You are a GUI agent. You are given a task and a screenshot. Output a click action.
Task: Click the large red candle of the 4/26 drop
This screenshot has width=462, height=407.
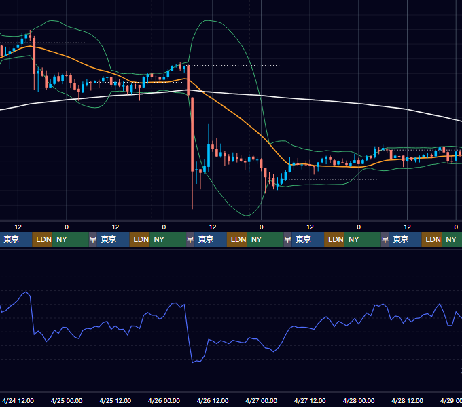pyautogui.click(x=192, y=134)
